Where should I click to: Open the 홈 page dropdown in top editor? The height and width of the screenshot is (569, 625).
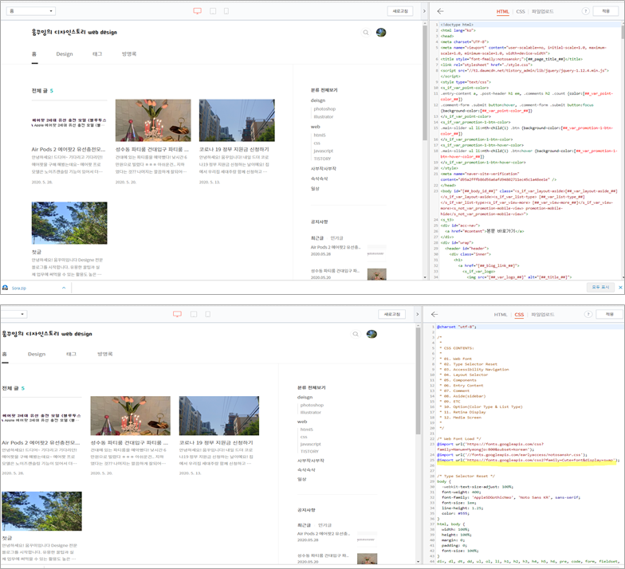[x=30, y=11]
